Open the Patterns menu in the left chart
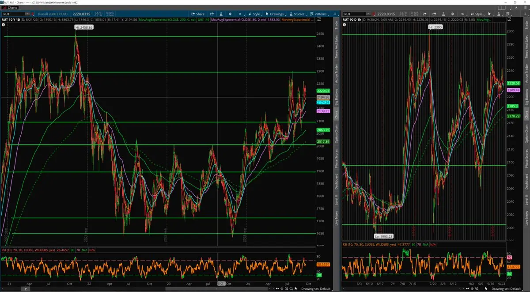 pyautogui.click(x=320, y=14)
